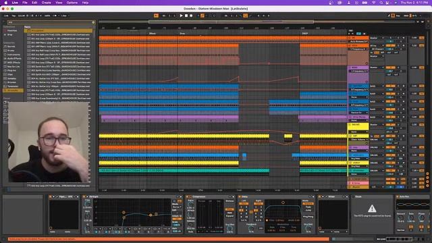Image resolution: width=432 pixels, height=243 pixels.
Task: Select Clips category in browser
Action: (10, 74)
